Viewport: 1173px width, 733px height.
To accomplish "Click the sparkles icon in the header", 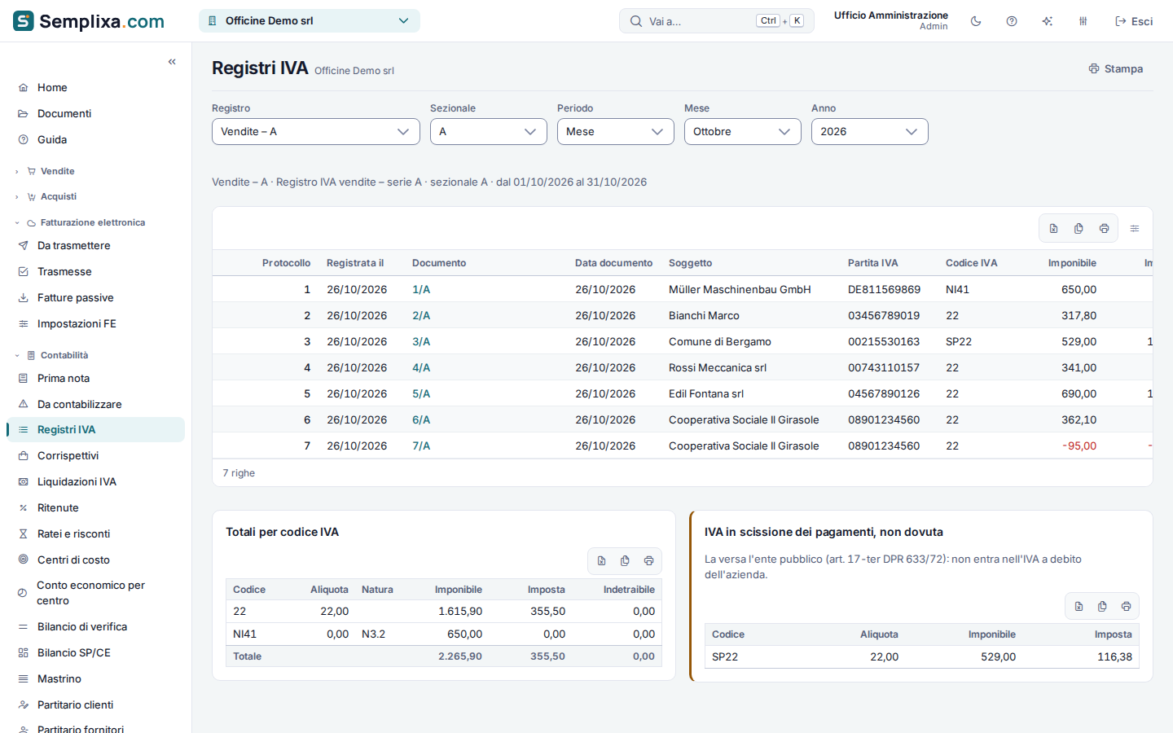I will (1048, 21).
